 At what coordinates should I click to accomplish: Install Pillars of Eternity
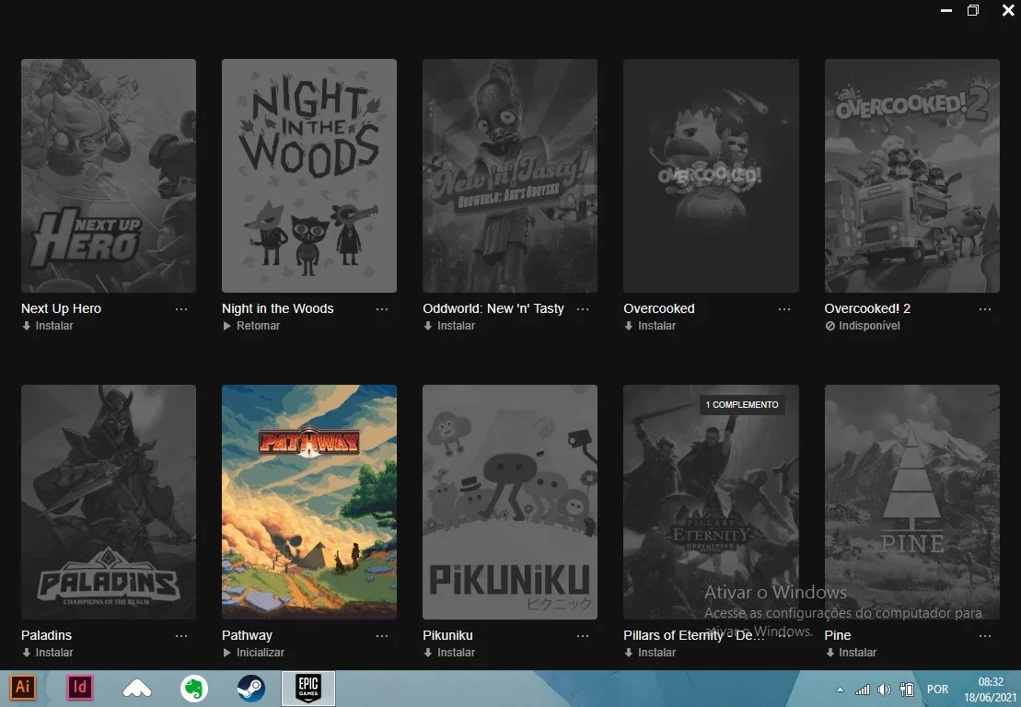tap(650, 653)
